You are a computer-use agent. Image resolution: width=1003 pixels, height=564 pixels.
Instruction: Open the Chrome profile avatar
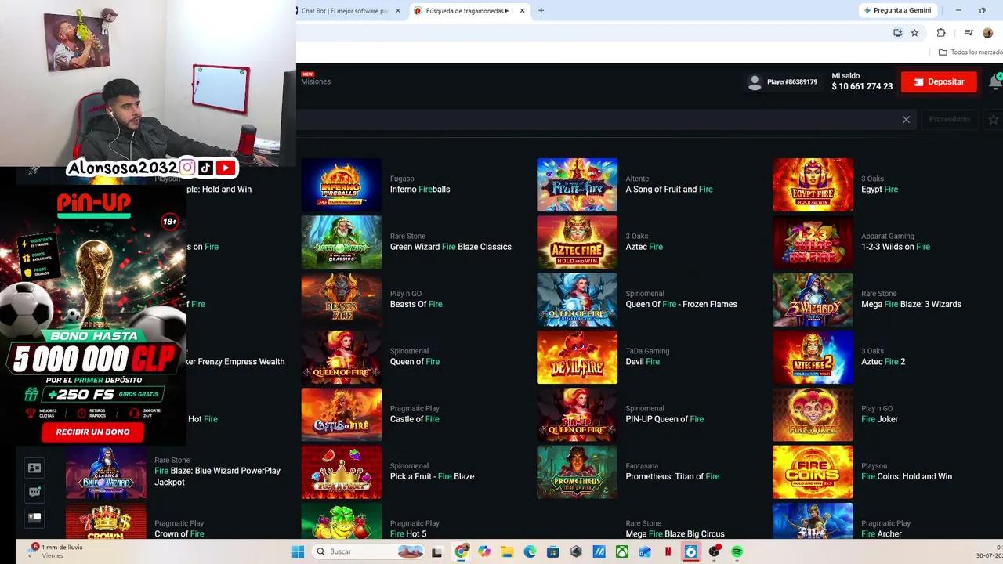[x=987, y=33]
